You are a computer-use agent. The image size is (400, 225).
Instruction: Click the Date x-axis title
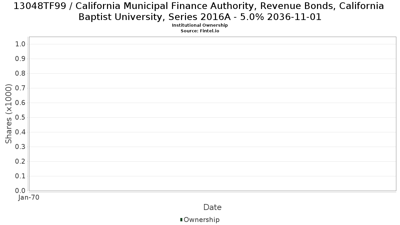[x=212, y=207]
